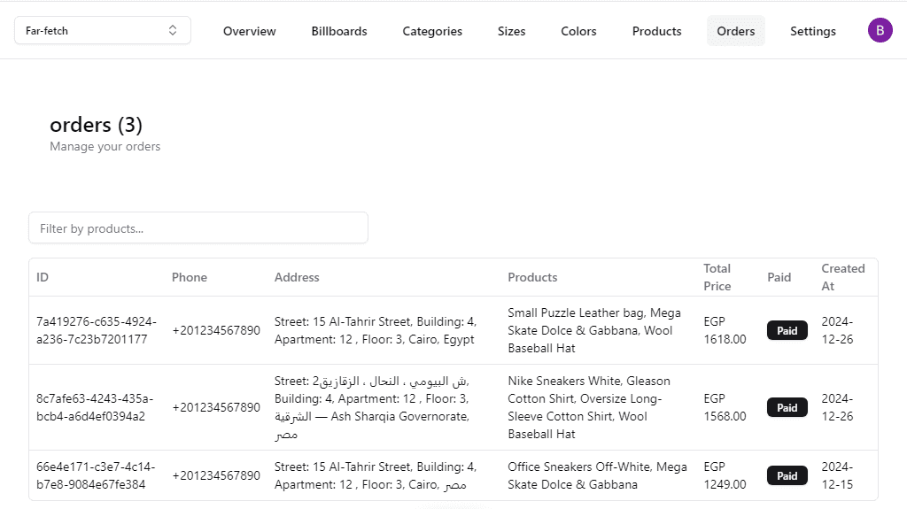Open the Sizes page

pos(511,31)
